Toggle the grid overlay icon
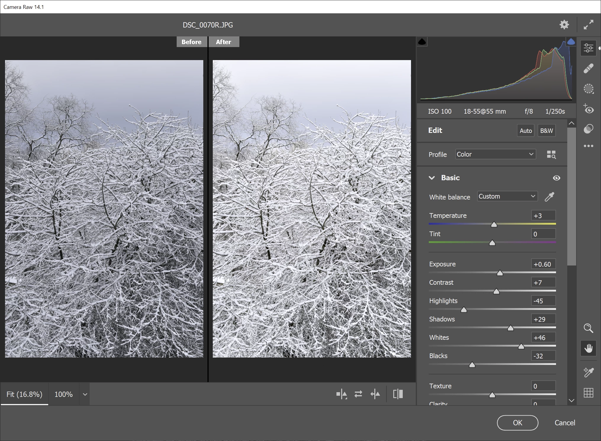This screenshot has height=441, width=601. pyautogui.click(x=588, y=392)
